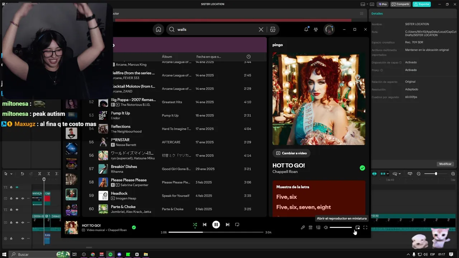Seek on the Spotify song progress bar
Image resolution: width=459 pixels, height=258 pixels.
216,232
